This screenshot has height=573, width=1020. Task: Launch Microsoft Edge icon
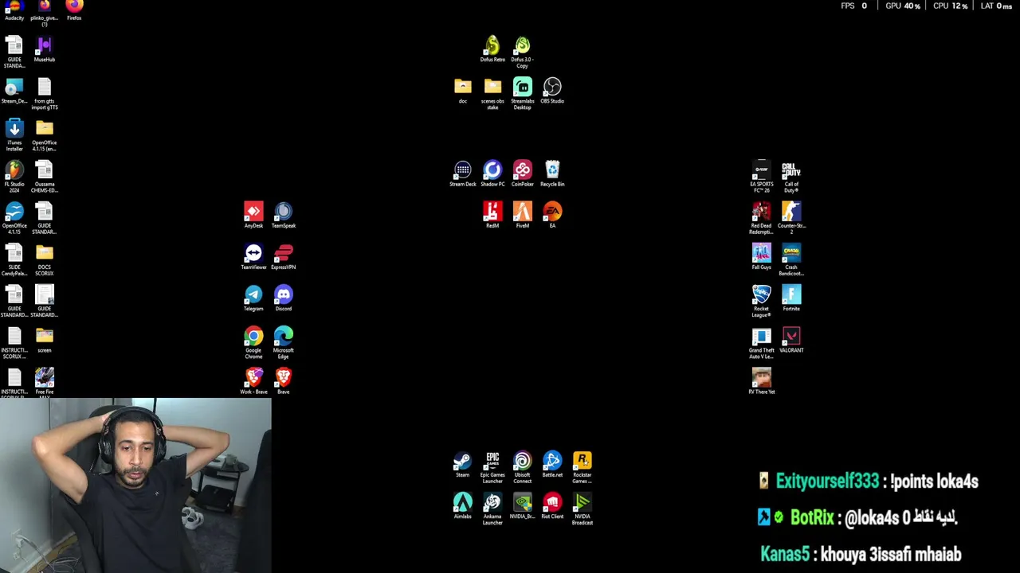coord(284,343)
